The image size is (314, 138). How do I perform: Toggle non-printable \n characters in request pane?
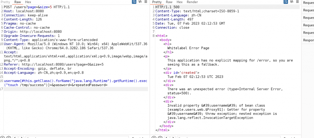(140, 2)
